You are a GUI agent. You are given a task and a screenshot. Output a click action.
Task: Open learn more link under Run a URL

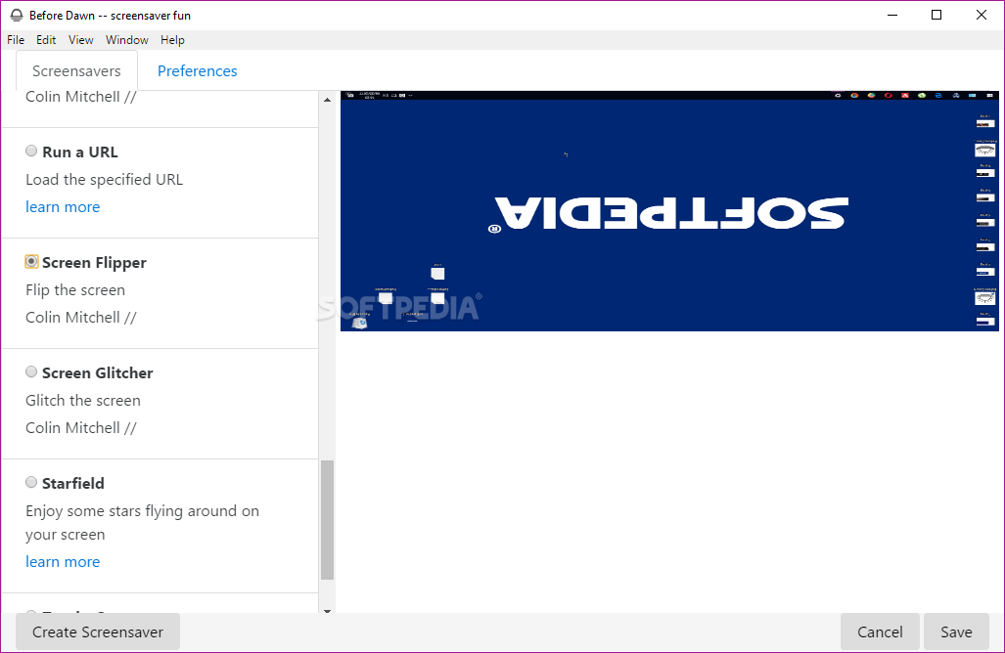click(63, 207)
